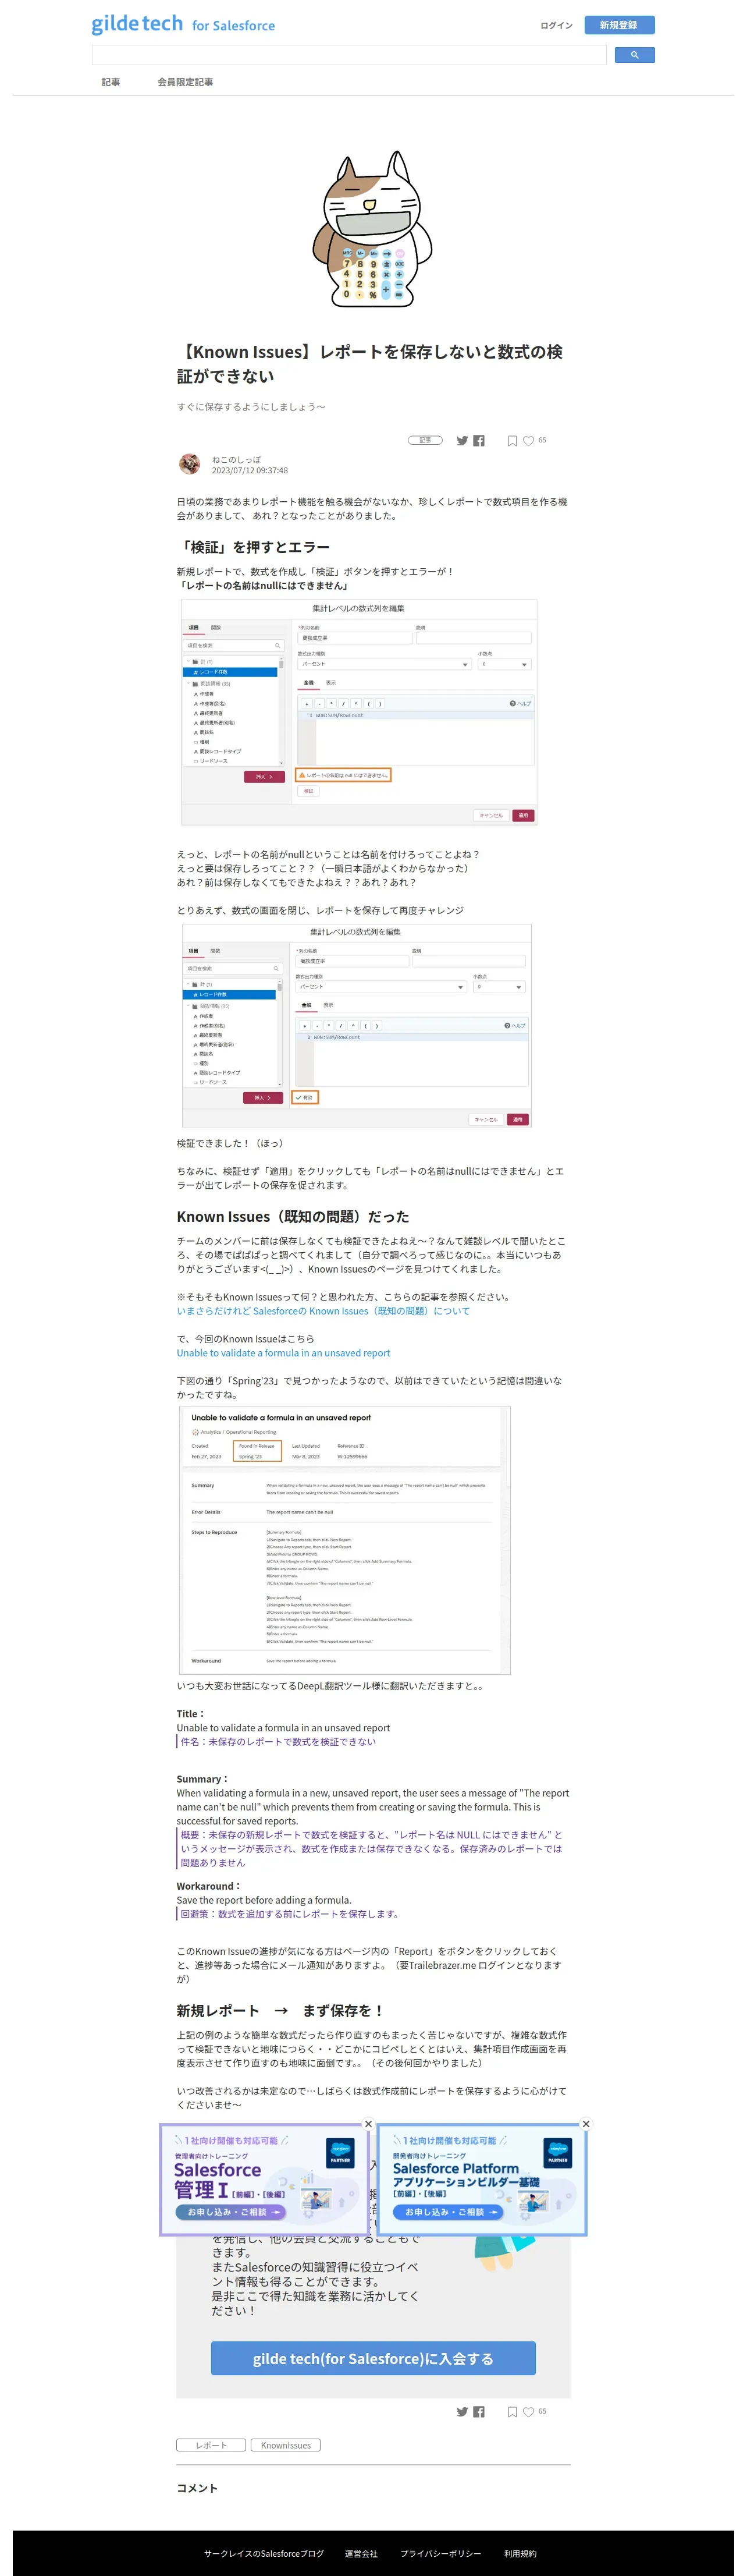
Task: Click heading 「検証」を押すとエラー
Action: 253,547
